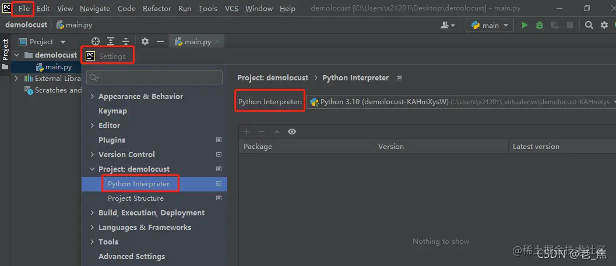Open the File menu
Image resolution: width=616 pixels, height=266 pixels.
pos(24,8)
